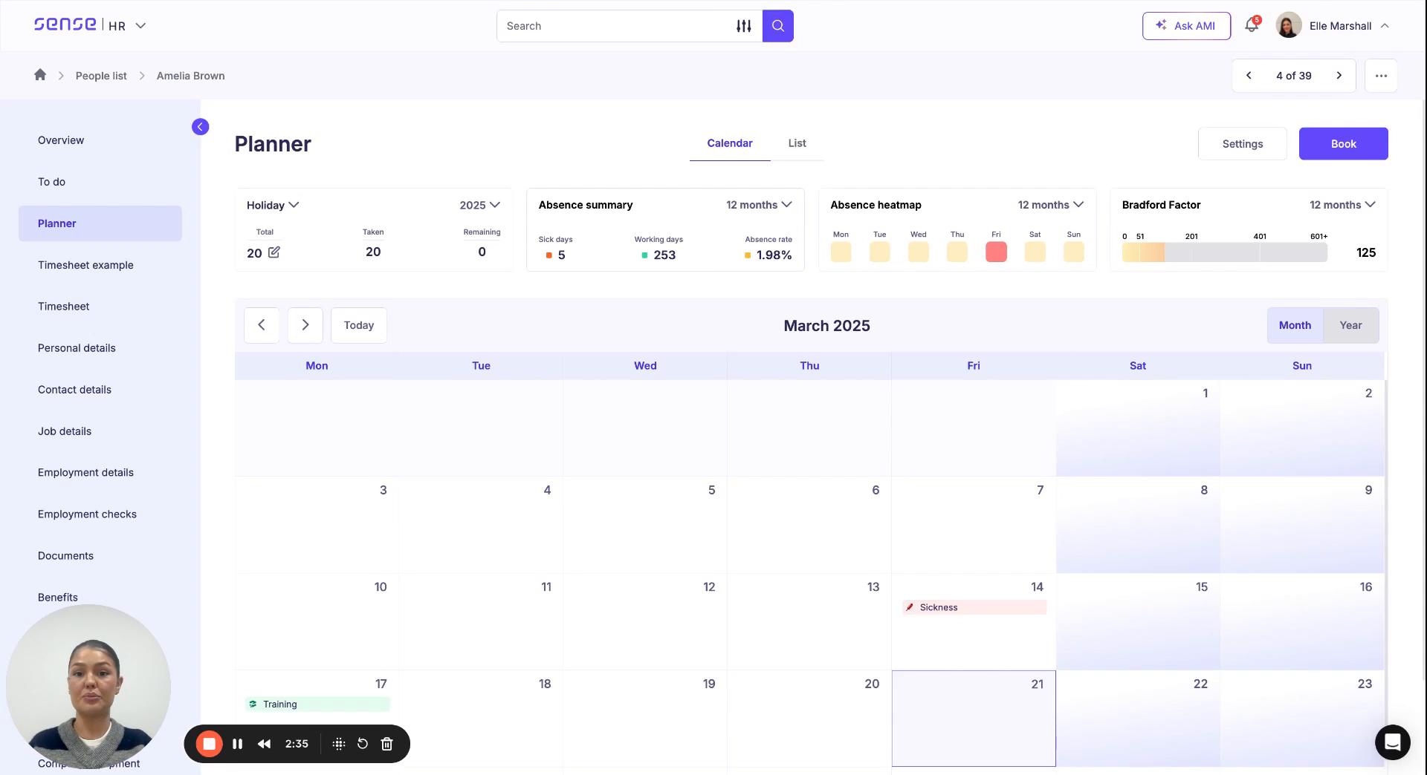Screen dimensions: 1427x775
Task: Switch calendar to Year view
Action: click(1350, 325)
